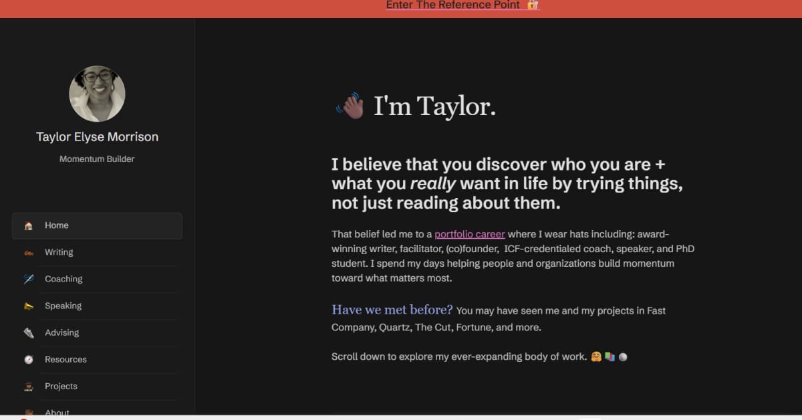Screen dimensions: 802x420
Task: Click the compass icon beside Resources
Action: click(x=28, y=359)
